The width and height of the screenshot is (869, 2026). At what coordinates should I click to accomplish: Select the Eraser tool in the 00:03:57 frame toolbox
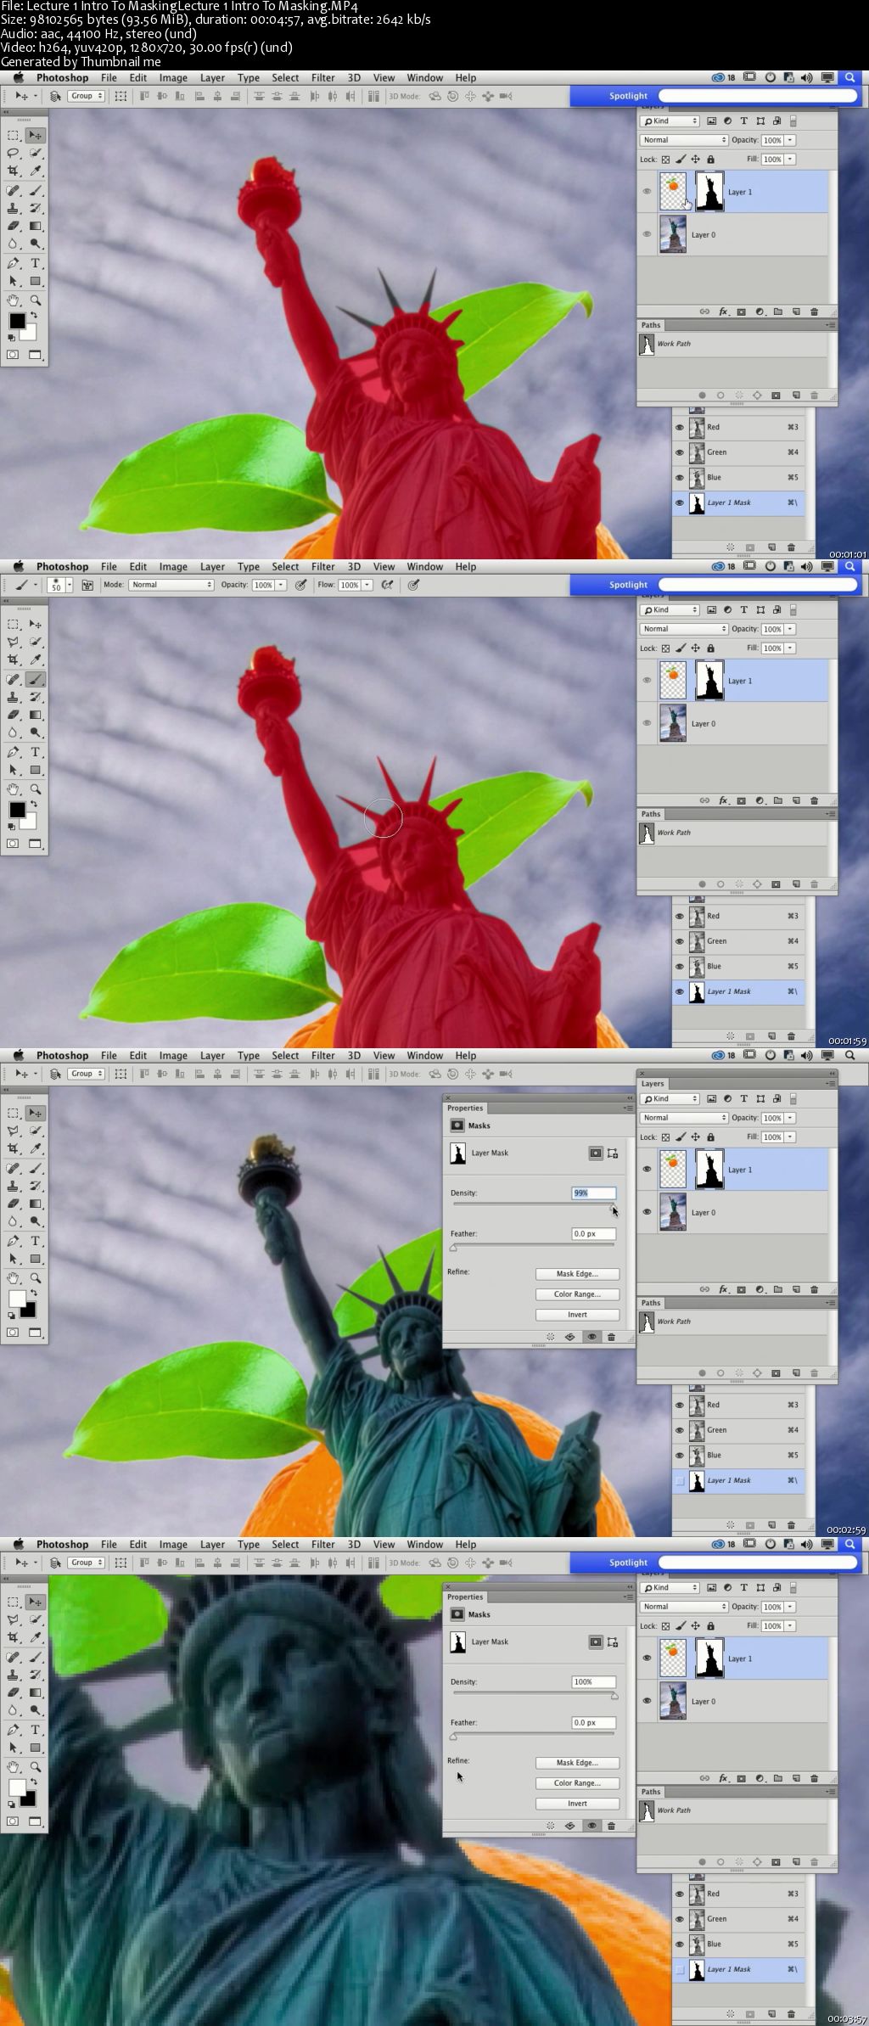pyautogui.click(x=14, y=1692)
